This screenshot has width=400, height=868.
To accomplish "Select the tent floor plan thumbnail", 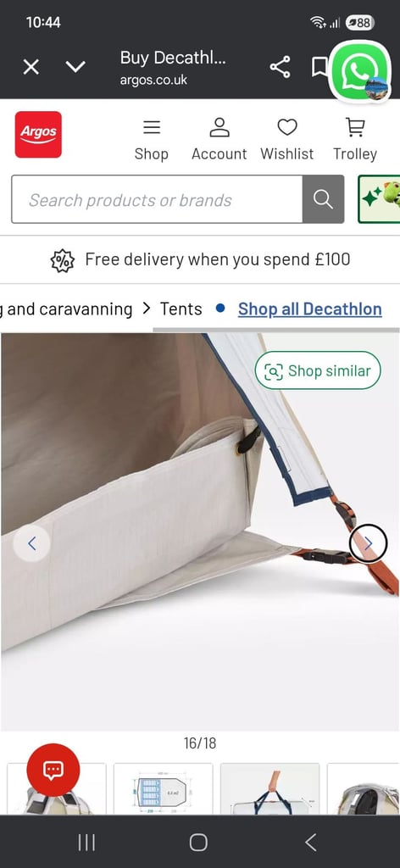I will click(164, 789).
